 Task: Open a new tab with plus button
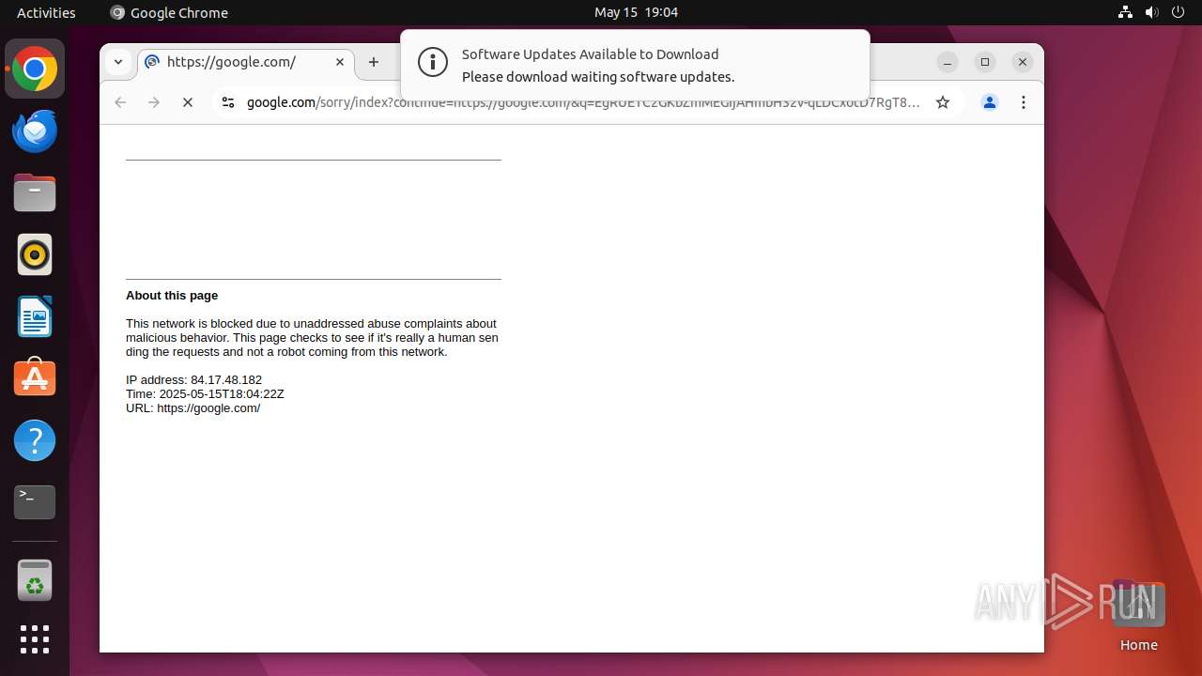click(x=374, y=62)
